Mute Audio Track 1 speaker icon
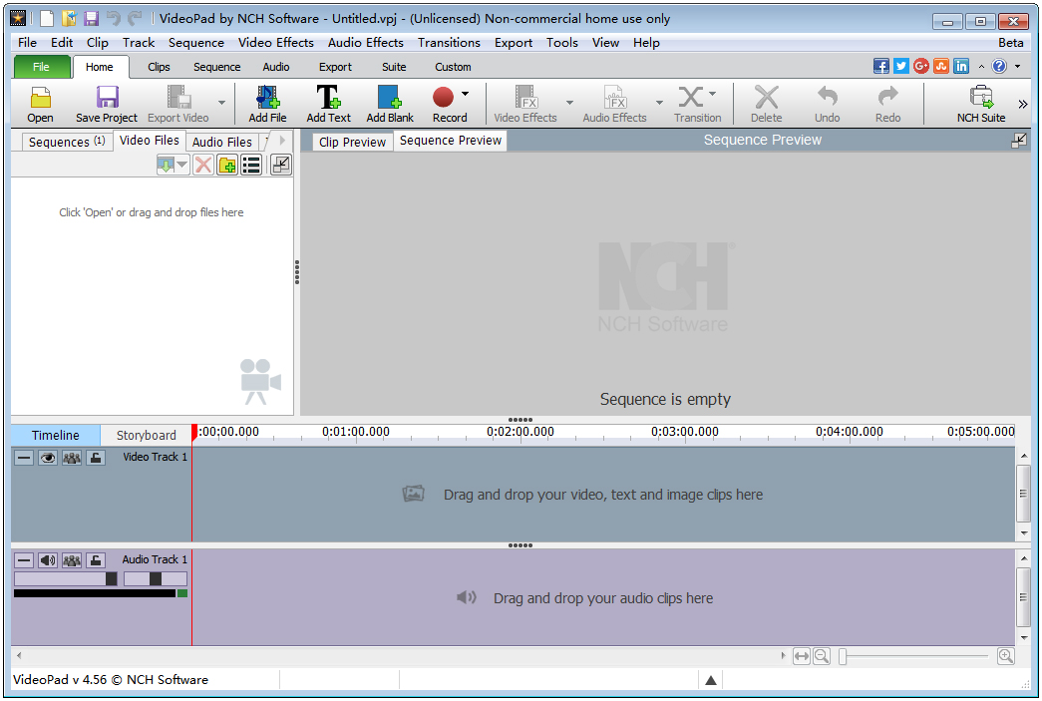The image size is (1042, 701). tap(48, 560)
